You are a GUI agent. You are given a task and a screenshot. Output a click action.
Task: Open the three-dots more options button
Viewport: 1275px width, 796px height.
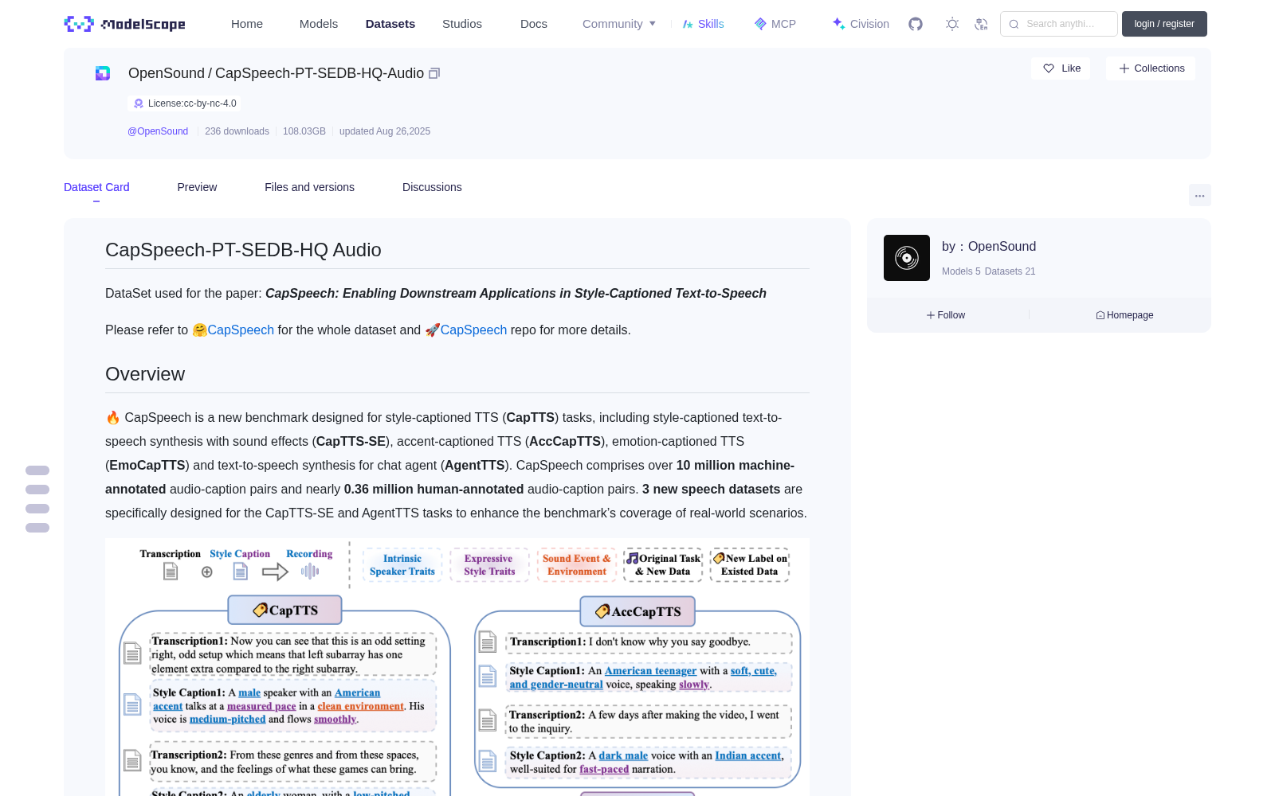[1199, 195]
